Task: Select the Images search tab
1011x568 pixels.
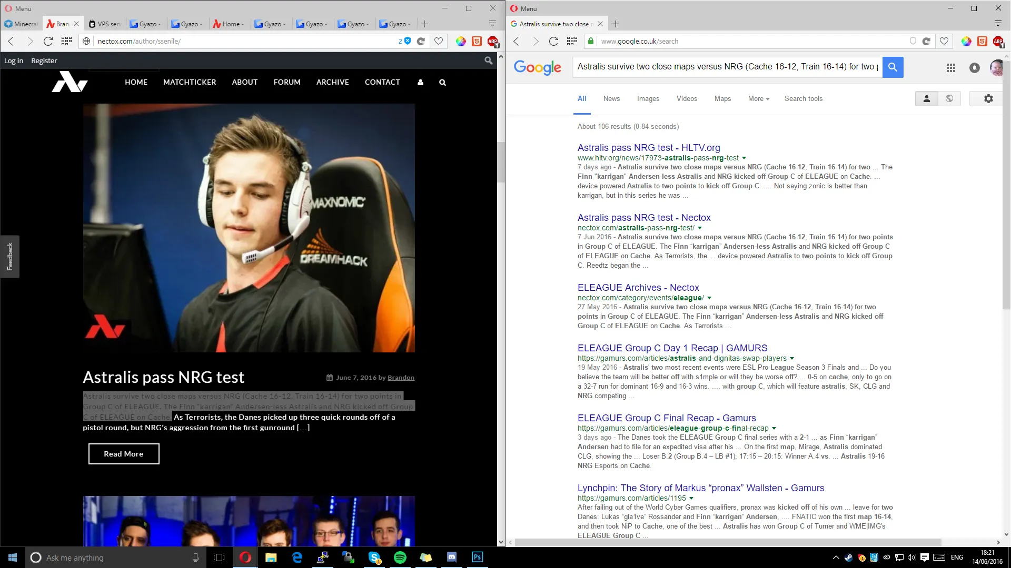Action: [648, 98]
